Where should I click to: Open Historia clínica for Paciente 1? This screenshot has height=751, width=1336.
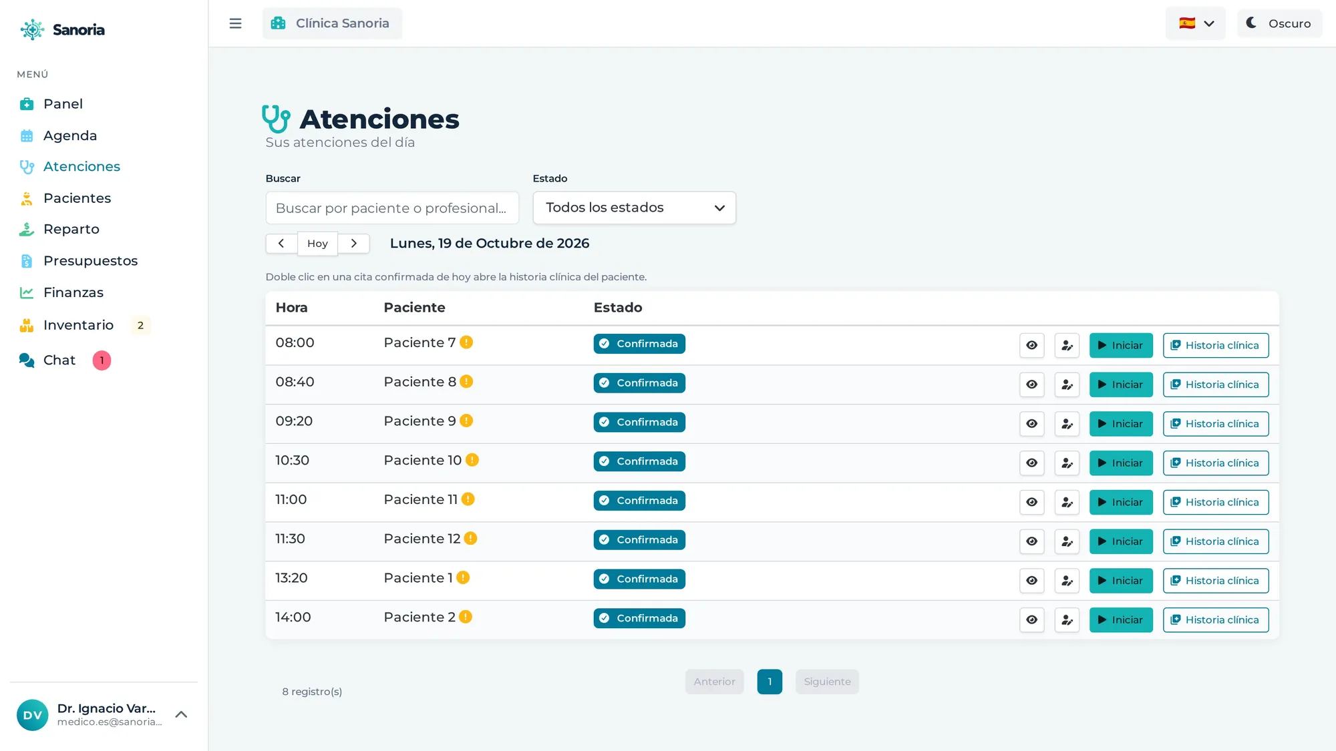click(x=1215, y=581)
